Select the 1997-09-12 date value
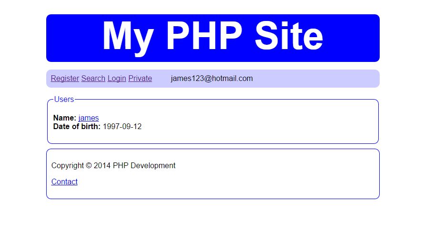The image size is (424, 242). (x=122, y=127)
